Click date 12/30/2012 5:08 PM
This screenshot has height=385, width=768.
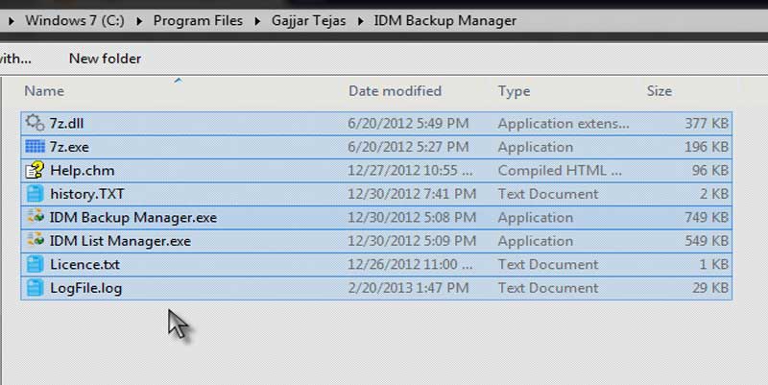click(412, 218)
